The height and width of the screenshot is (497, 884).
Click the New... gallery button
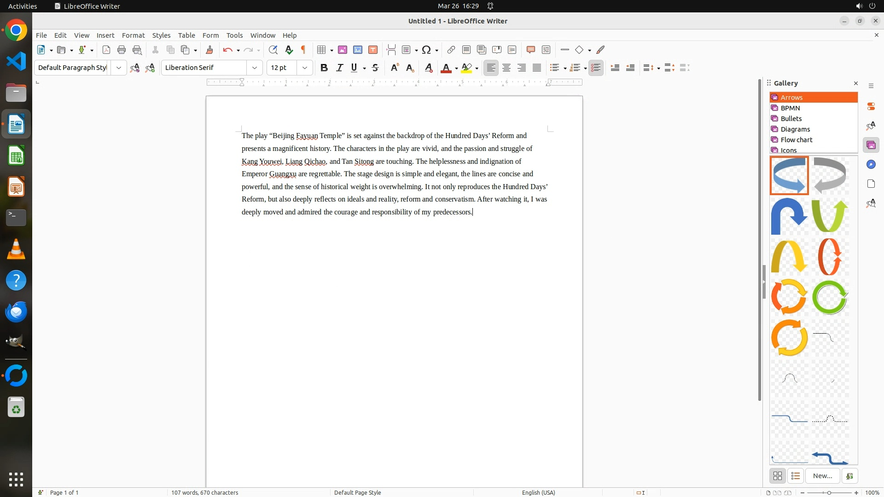pos(822,476)
